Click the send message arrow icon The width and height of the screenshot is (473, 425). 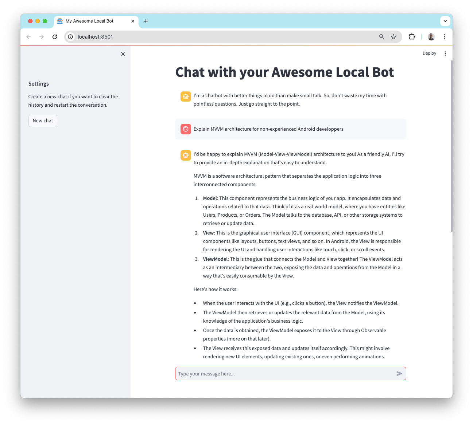click(399, 373)
